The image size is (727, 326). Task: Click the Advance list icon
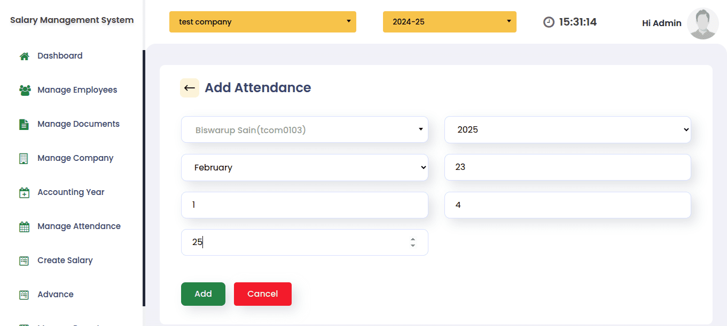24,295
